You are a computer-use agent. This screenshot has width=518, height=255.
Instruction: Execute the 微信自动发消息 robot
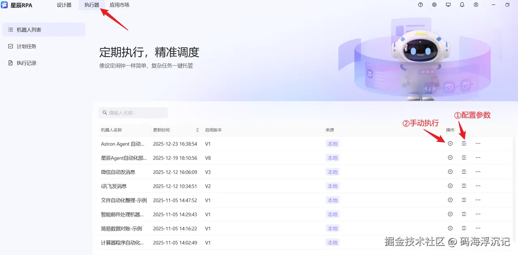450,172
